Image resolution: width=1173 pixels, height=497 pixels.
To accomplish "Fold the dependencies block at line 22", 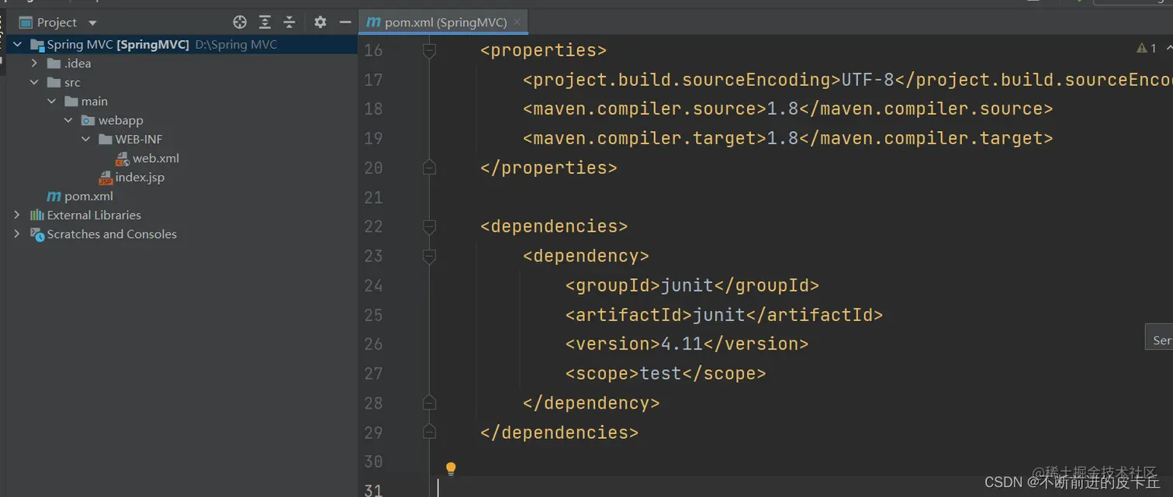I will [x=429, y=226].
